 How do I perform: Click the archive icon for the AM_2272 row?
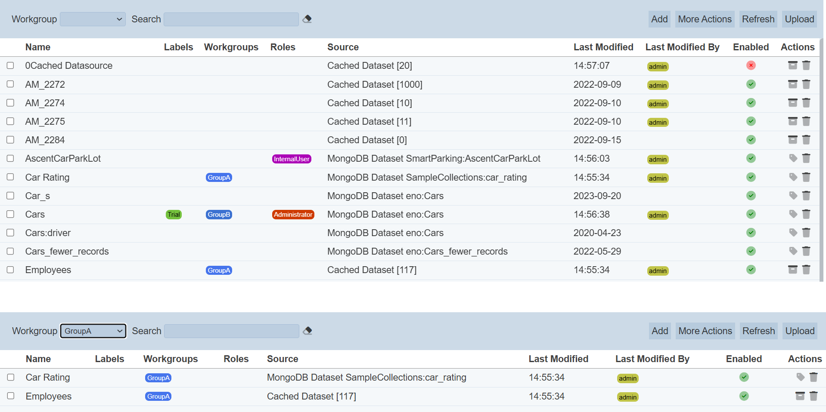coord(792,84)
